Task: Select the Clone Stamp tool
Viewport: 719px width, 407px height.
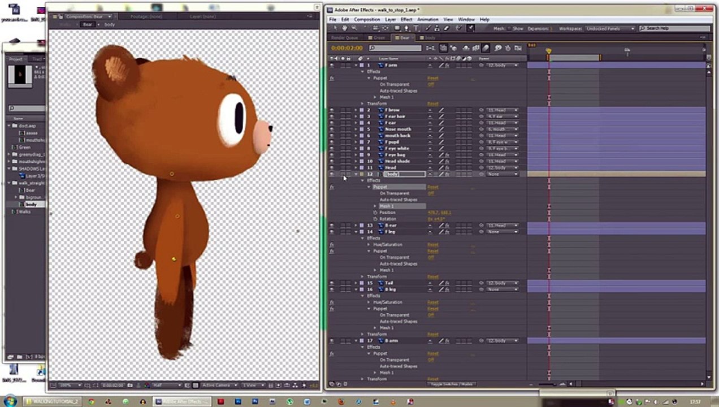Action: coord(437,28)
